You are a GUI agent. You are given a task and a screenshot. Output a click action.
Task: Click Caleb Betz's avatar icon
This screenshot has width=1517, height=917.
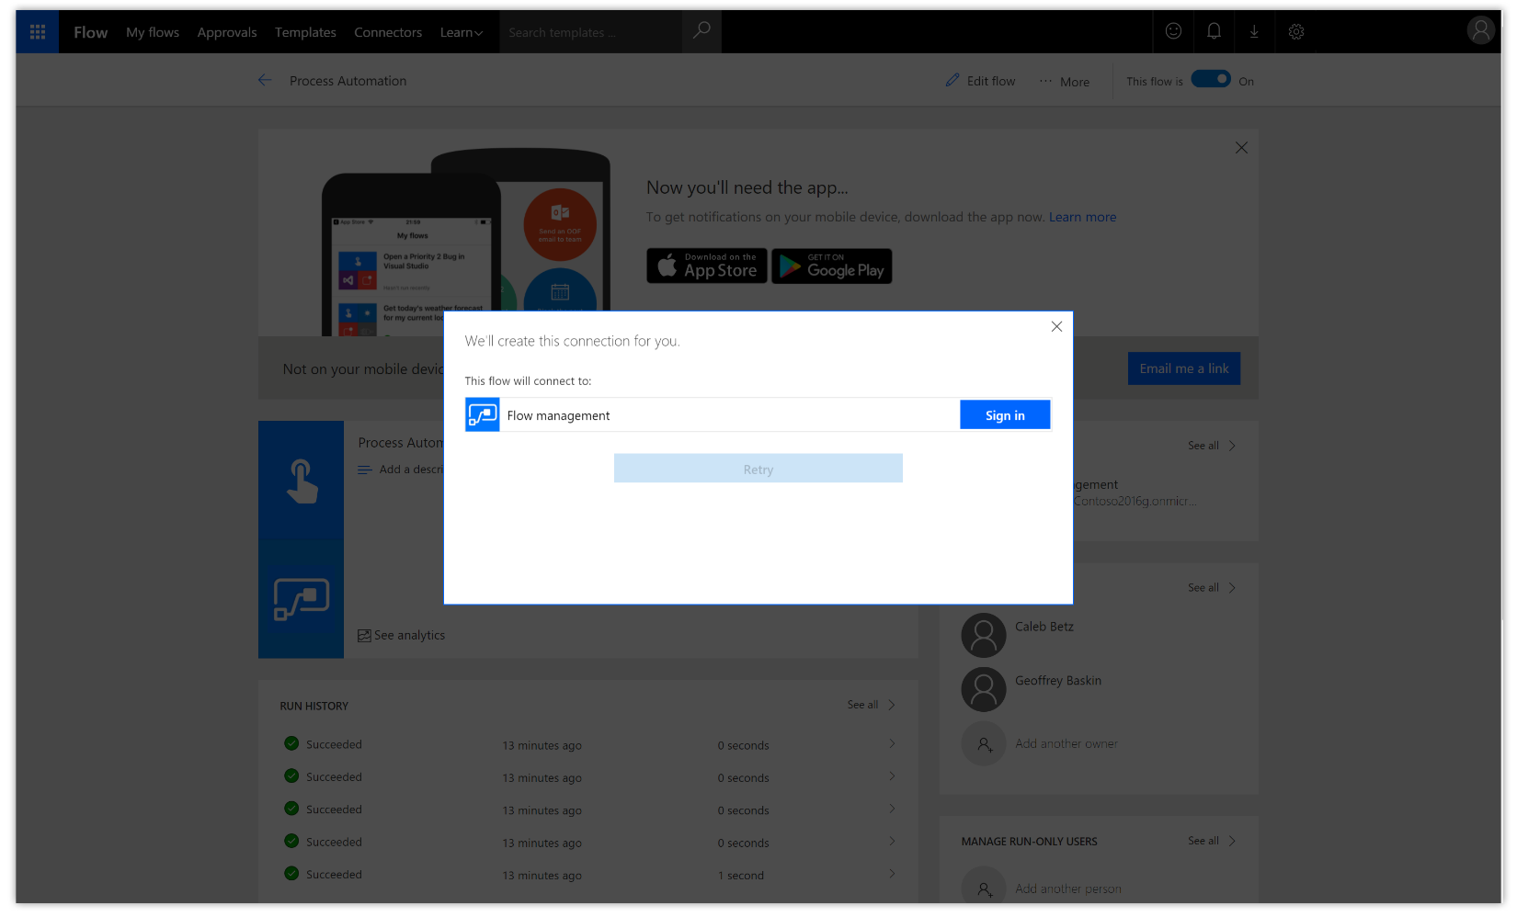(984, 636)
